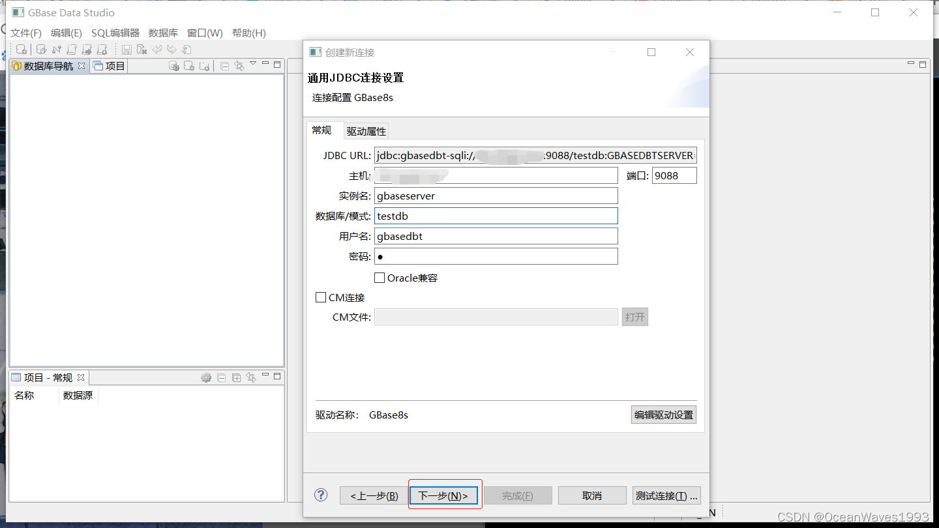Click the new connection icon in main toolbar
This screenshot has height=528, width=939.
[x=22, y=49]
